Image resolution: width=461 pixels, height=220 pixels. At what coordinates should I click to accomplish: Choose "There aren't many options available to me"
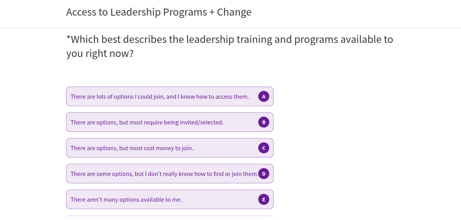point(126,200)
